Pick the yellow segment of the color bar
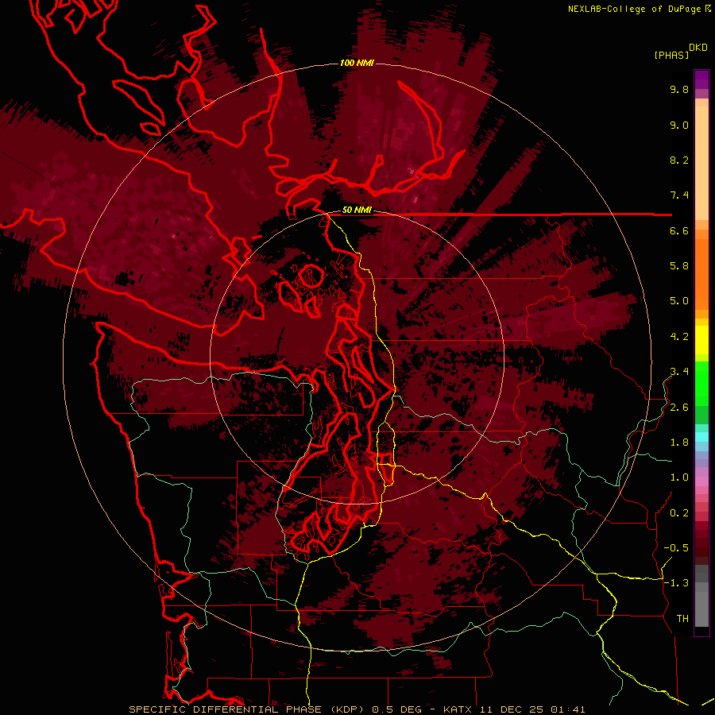Screen dimensions: 715x715 coord(701,340)
